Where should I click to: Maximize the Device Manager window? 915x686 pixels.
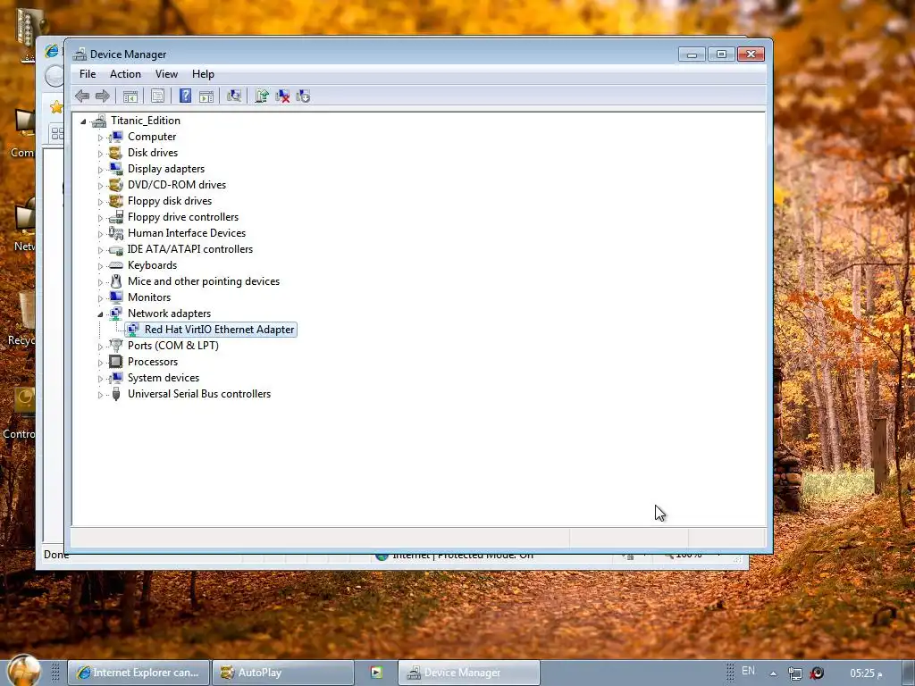pos(721,54)
